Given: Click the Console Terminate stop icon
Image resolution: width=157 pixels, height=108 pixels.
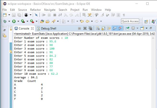Looking at the screenshot, I should tap(79, 28).
